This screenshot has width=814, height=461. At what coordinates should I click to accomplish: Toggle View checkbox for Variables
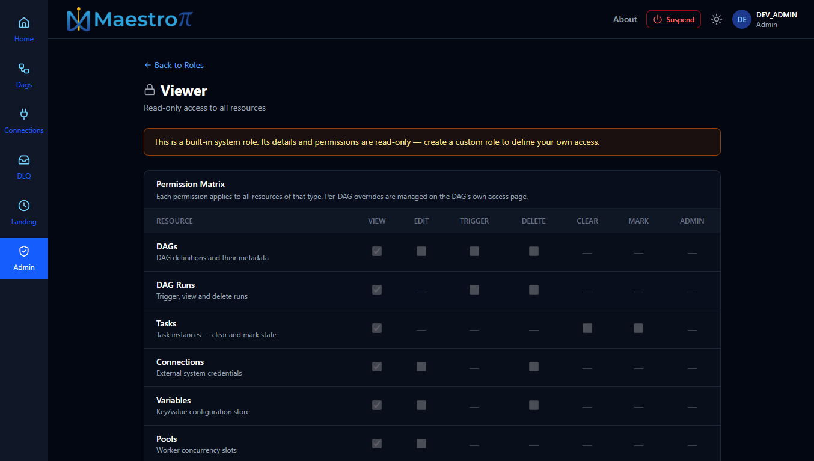click(377, 405)
